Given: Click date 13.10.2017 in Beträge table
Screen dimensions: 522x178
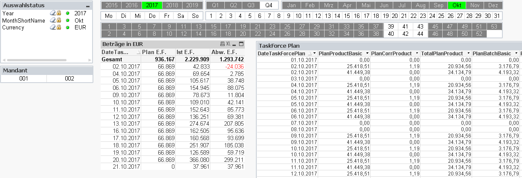Looking at the screenshot, I should click(x=126, y=123).
